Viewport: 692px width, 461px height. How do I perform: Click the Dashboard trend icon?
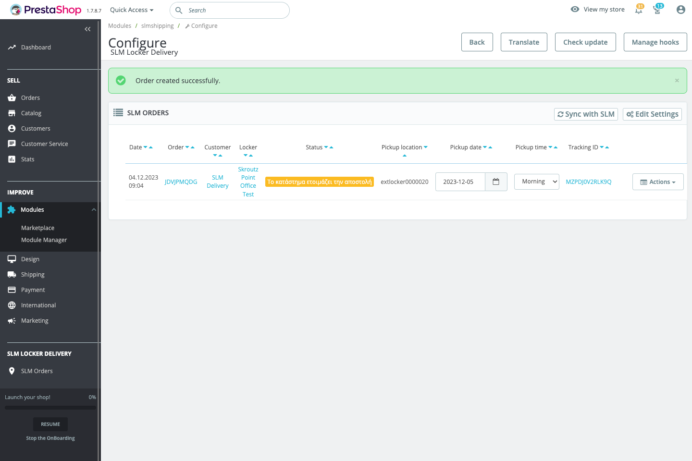12,47
